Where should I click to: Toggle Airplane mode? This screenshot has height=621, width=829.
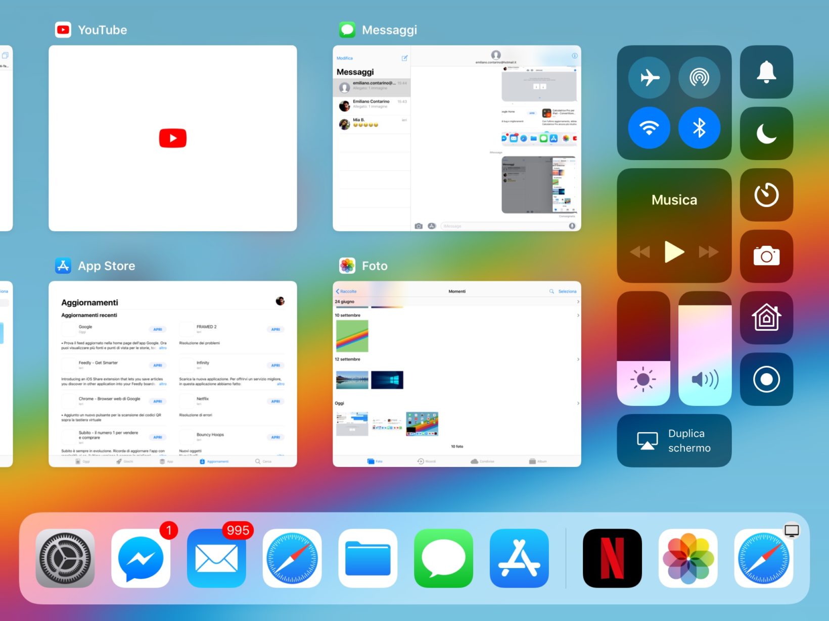click(649, 78)
